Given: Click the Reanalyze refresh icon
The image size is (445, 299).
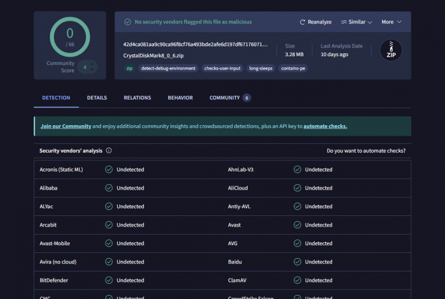Looking at the screenshot, I should click(x=303, y=22).
